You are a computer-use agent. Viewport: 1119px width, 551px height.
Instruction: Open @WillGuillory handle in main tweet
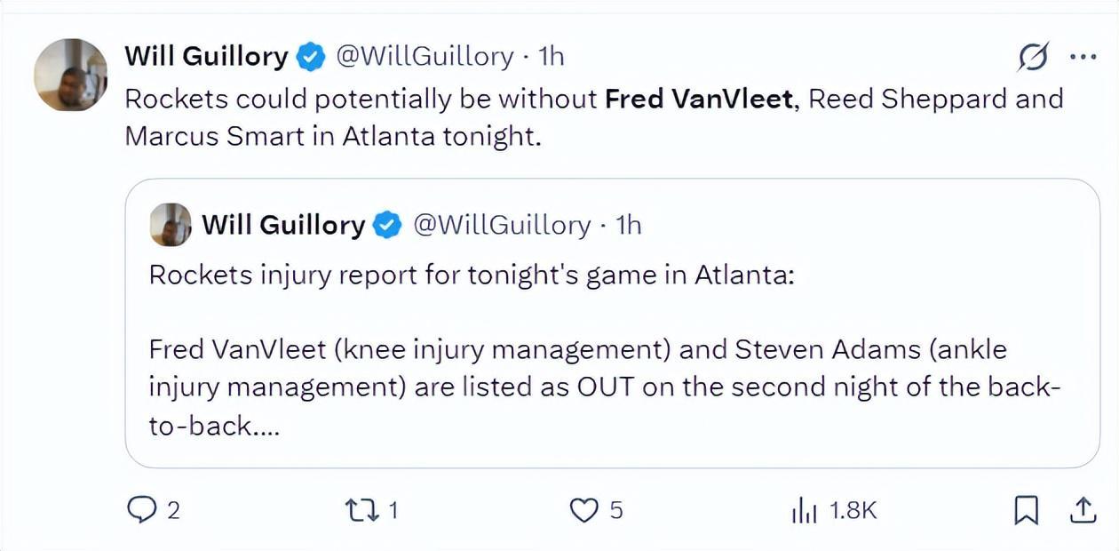pyautogui.click(x=425, y=57)
